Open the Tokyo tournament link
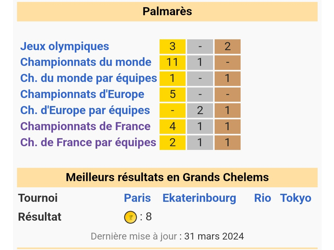 296,198
